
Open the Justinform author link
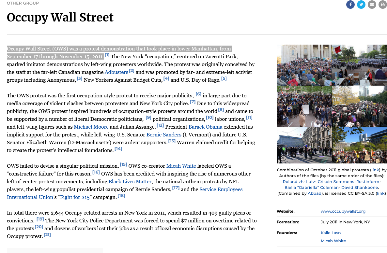pyautogui.click(x=368, y=182)
